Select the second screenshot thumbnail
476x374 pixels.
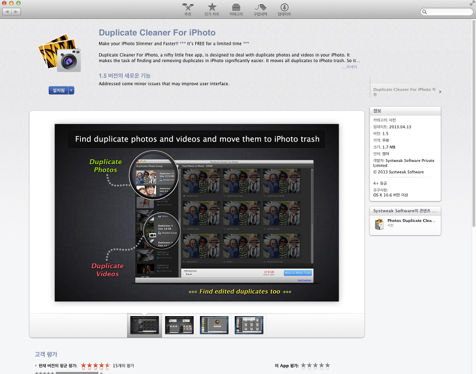point(179,325)
